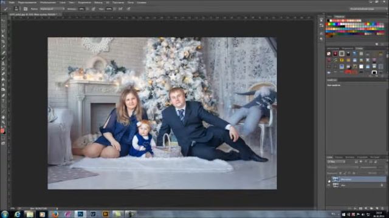
Task: Open Internet Explorer from the taskbar
Action: tap(17, 214)
